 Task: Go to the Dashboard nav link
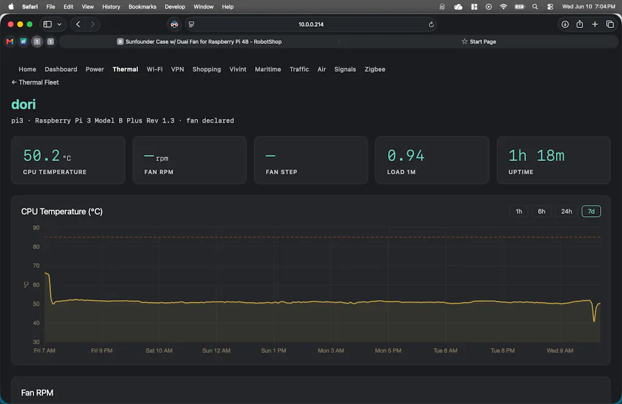click(61, 69)
